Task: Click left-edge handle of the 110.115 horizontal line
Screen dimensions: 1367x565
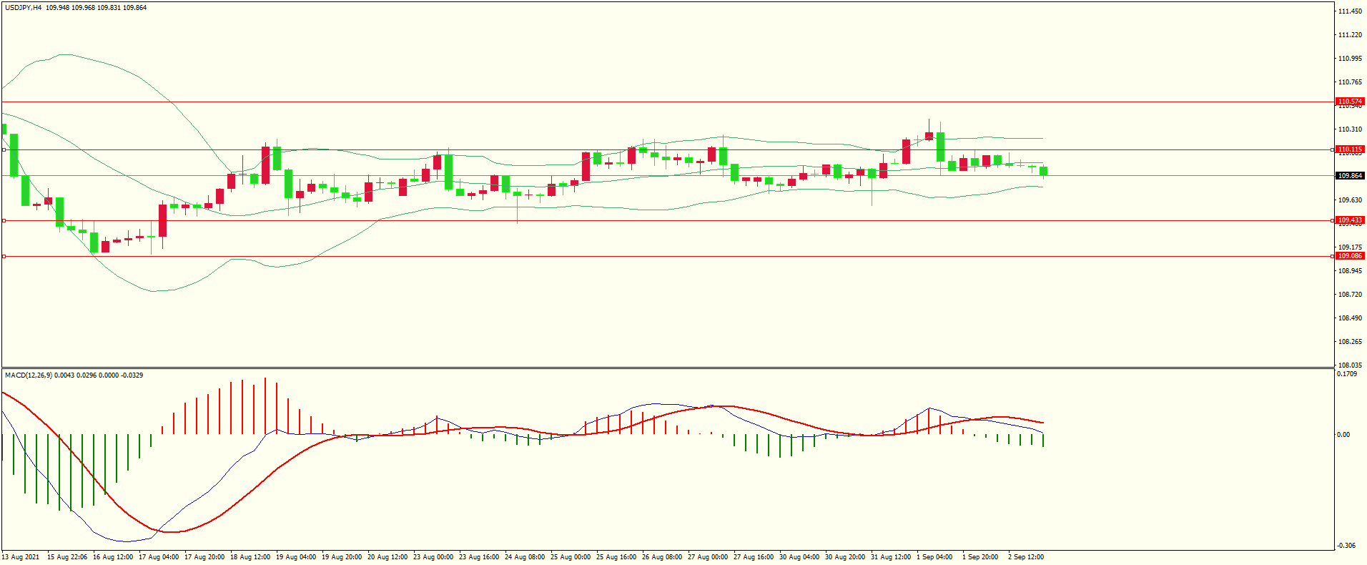Action: coord(4,150)
